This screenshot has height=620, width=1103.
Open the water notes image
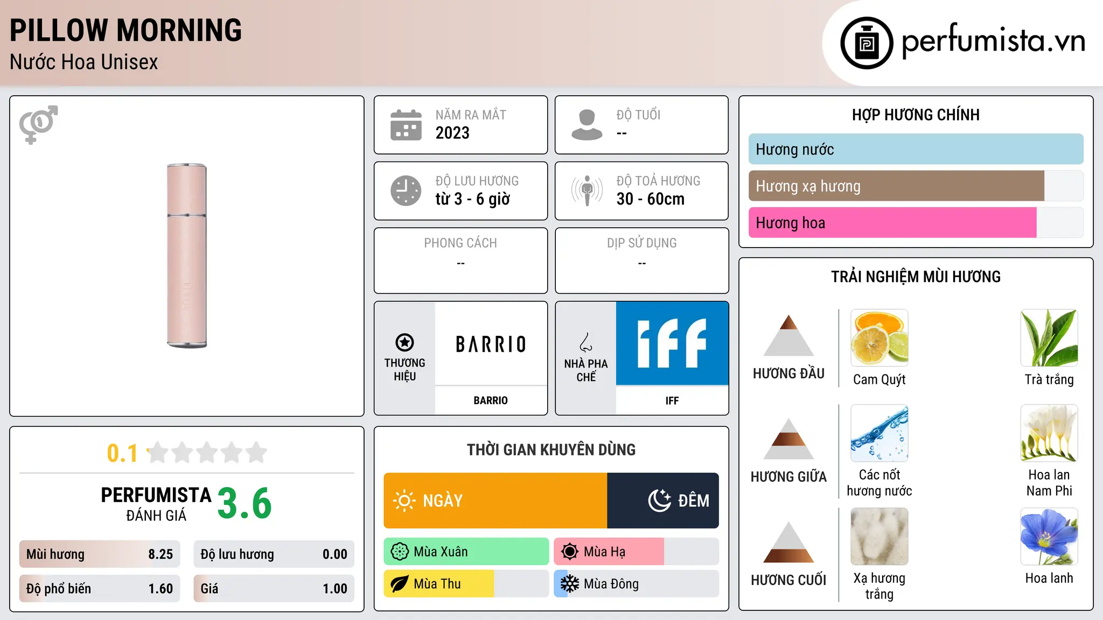click(x=879, y=433)
